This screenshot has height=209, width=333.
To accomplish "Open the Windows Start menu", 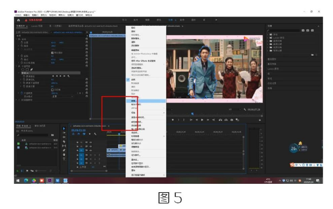I will pyautogui.click(x=18, y=181).
